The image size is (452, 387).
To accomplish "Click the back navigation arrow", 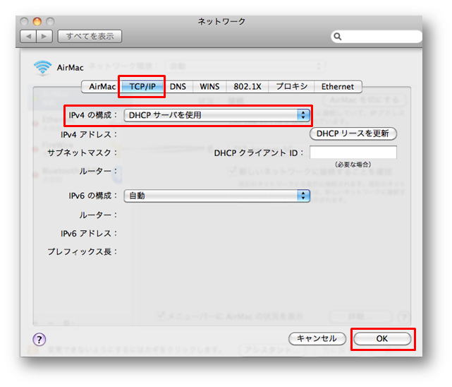I will [x=28, y=36].
